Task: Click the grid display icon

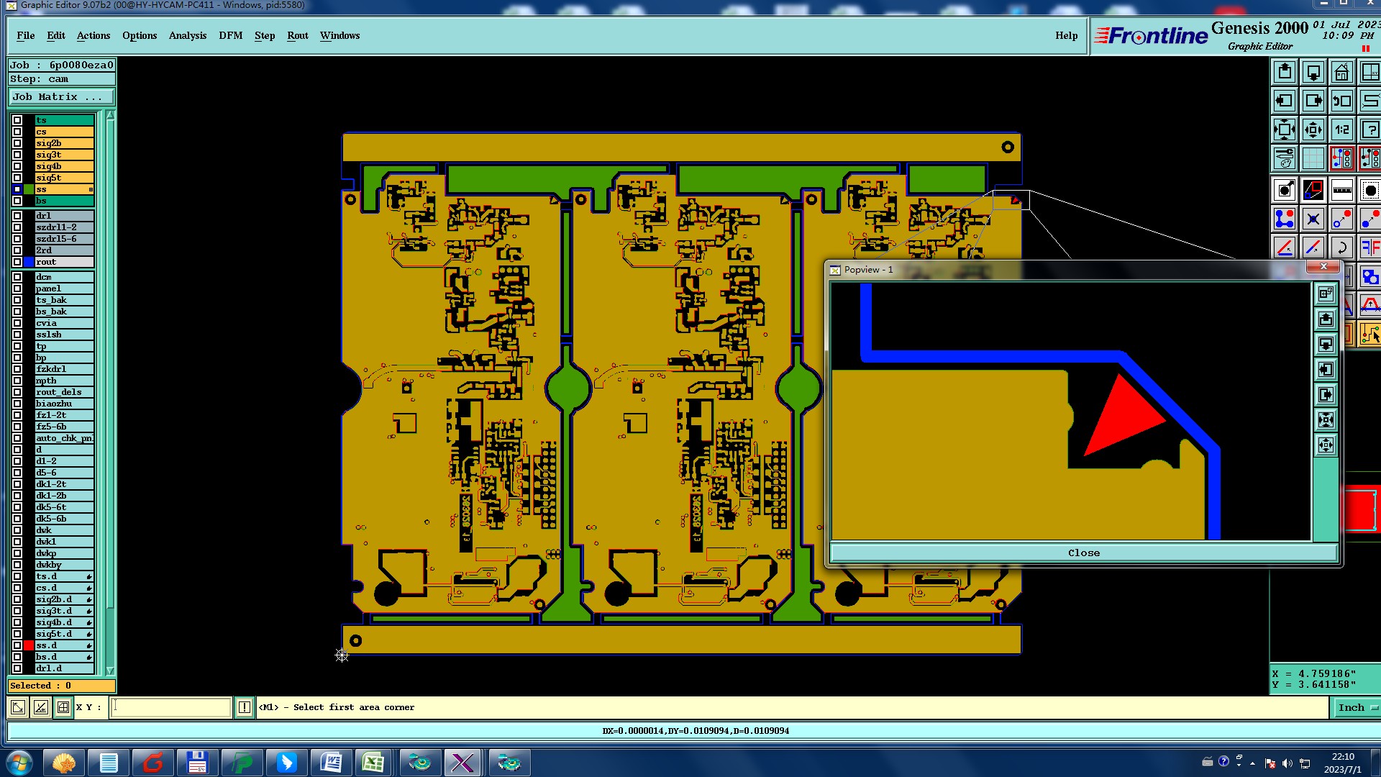Action: [1313, 158]
